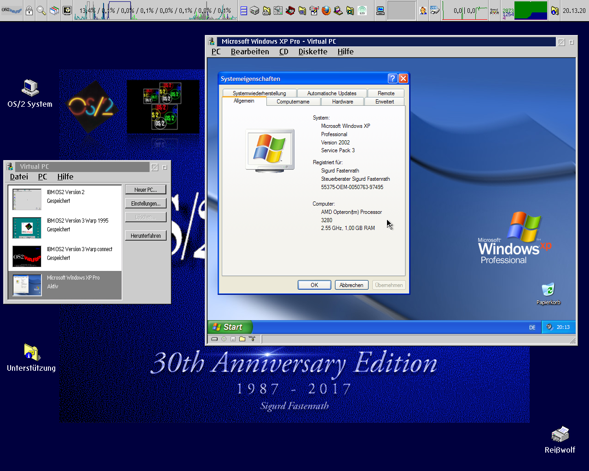Click OK in Systemeigenschaften dialog

[314, 285]
